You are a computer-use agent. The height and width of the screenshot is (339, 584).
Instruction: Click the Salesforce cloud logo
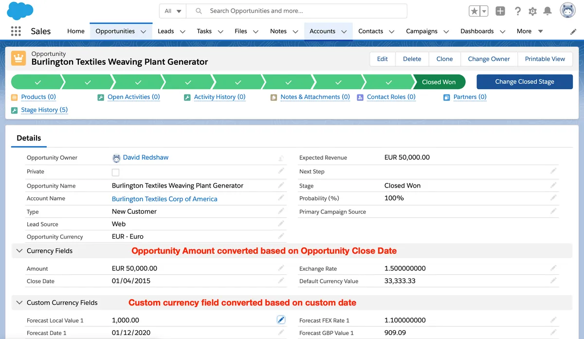coord(20,10)
